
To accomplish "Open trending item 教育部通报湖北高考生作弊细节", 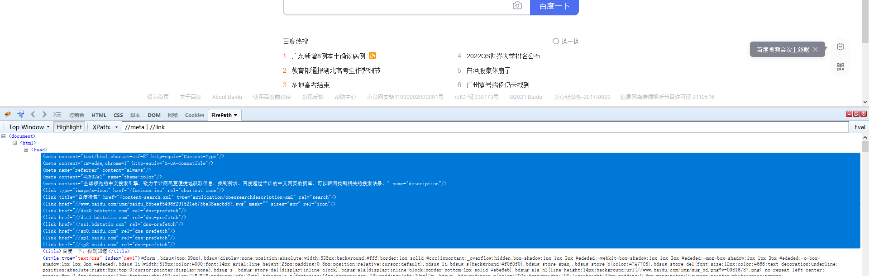I will [x=336, y=70].
